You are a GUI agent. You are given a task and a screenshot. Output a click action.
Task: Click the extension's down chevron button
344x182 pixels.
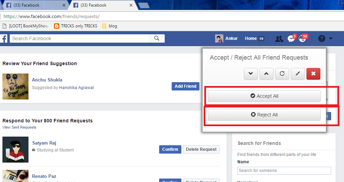(x=251, y=74)
